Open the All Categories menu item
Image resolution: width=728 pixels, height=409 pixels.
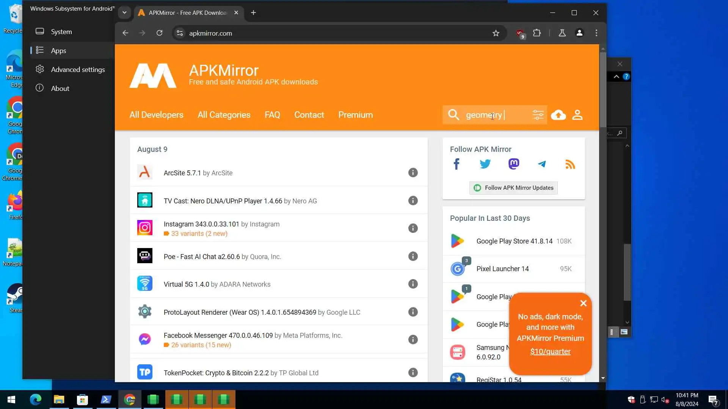pyautogui.click(x=224, y=115)
